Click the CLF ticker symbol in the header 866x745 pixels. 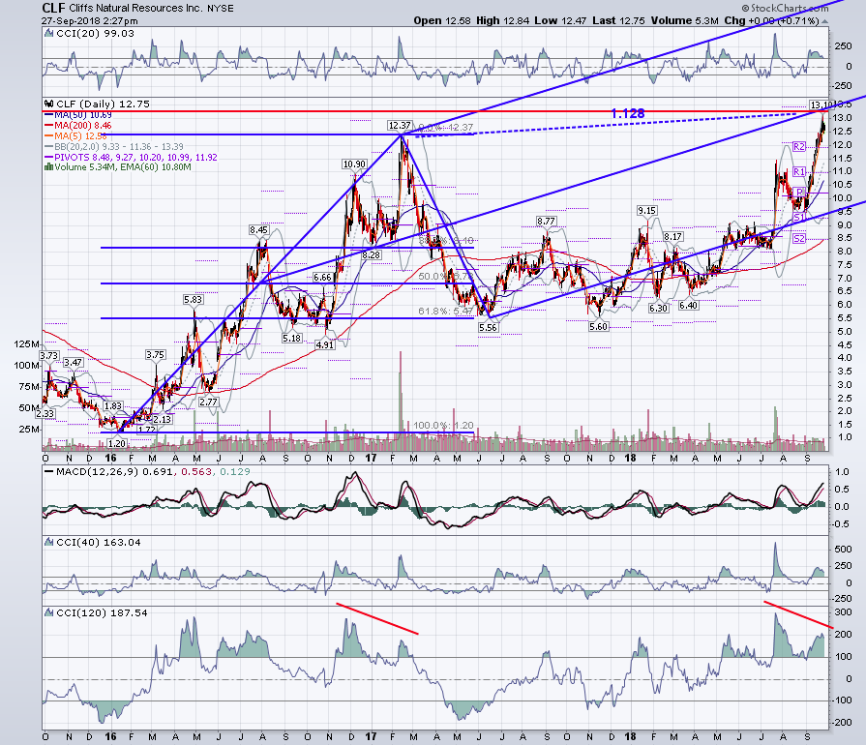pos(53,8)
